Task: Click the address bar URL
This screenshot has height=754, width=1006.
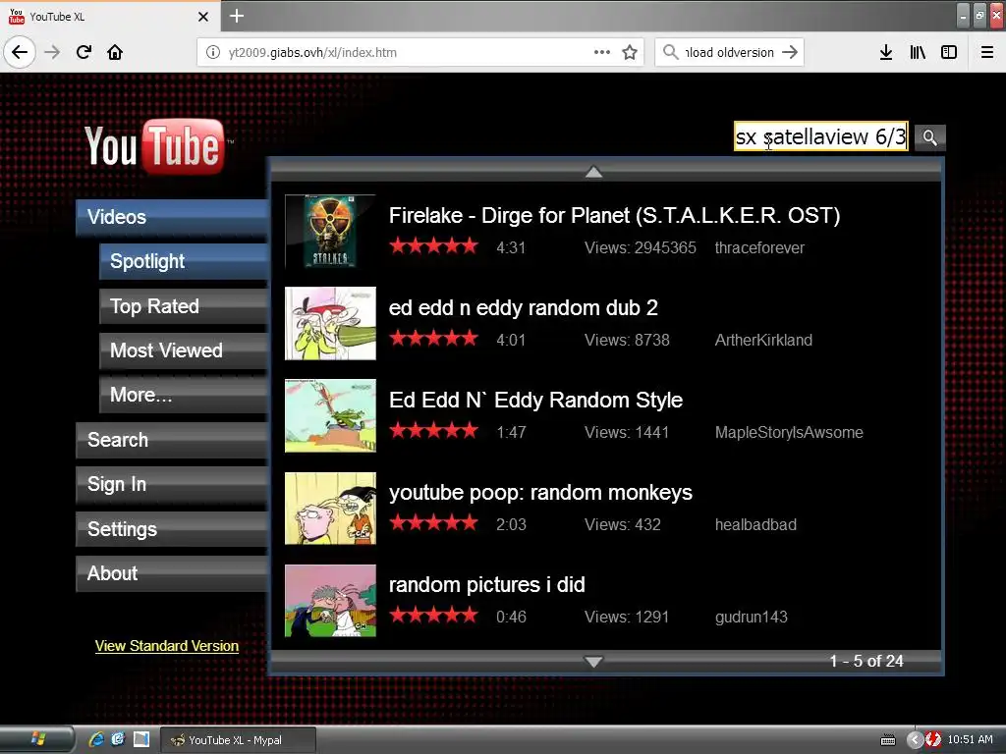Action: 312,53
